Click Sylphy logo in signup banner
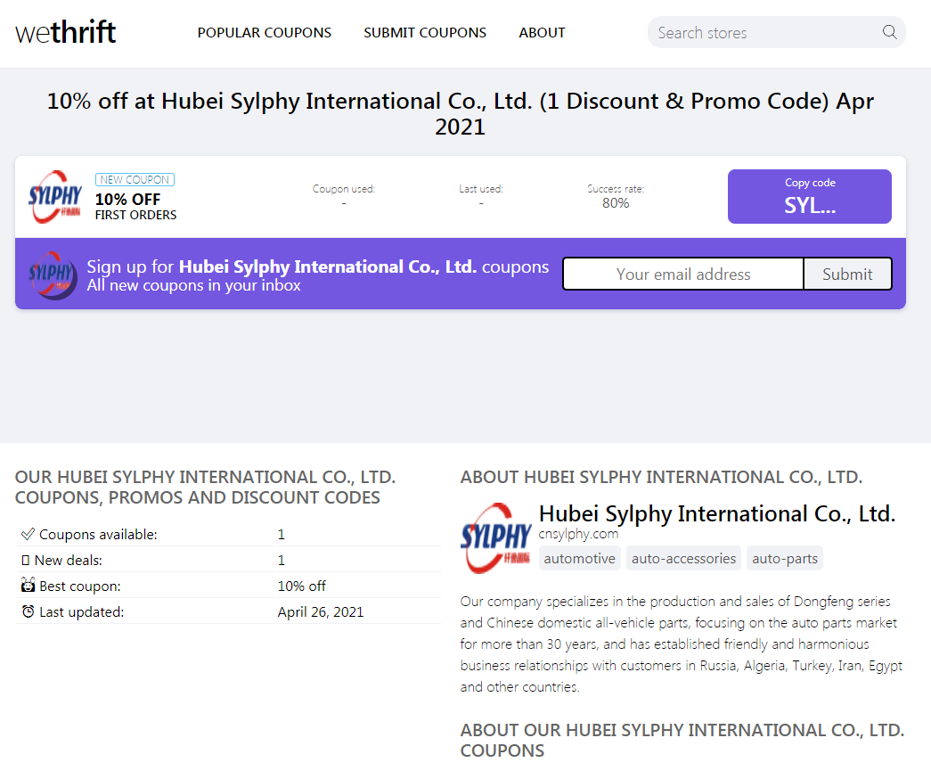The width and height of the screenshot is (931, 779). click(53, 275)
